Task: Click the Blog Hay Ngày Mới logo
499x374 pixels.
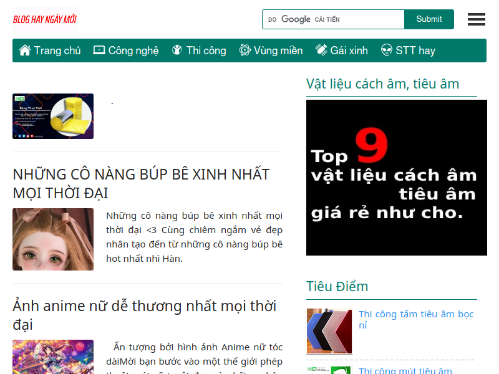Action: click(x=45, y=19)
